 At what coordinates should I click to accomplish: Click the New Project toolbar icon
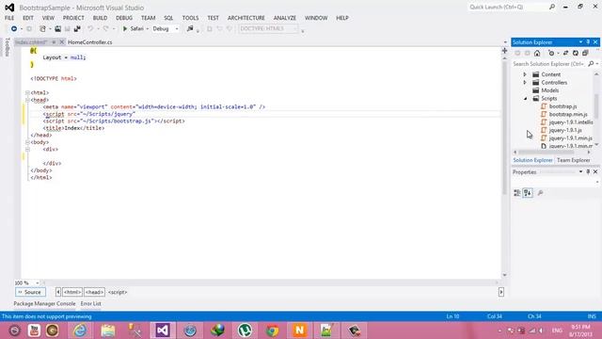pos(42,29)
